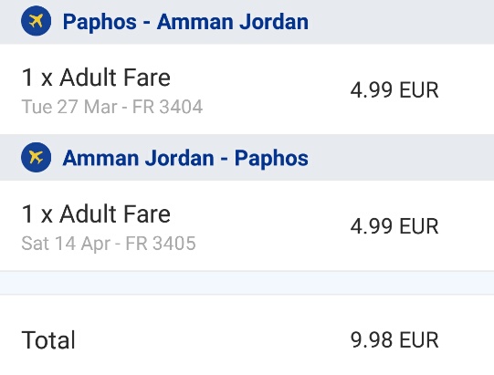The image size is (494, 375).
Task: Open the Amman Jordan - Paphos flight heading
Action: coord(185,159)
